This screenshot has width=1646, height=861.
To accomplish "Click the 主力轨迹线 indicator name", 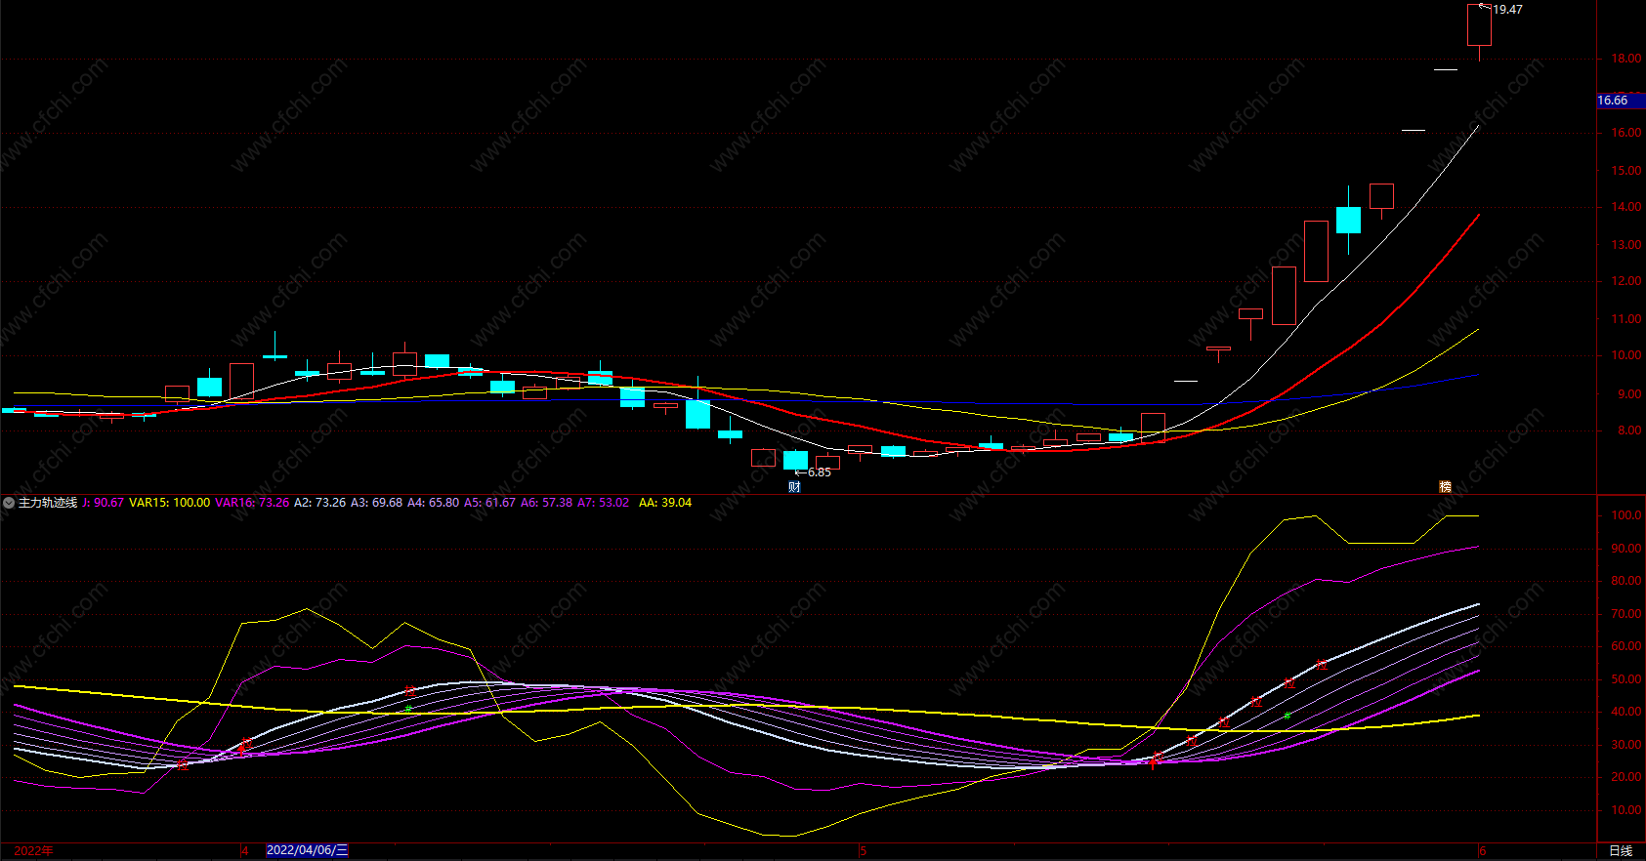I will (48, 503).
